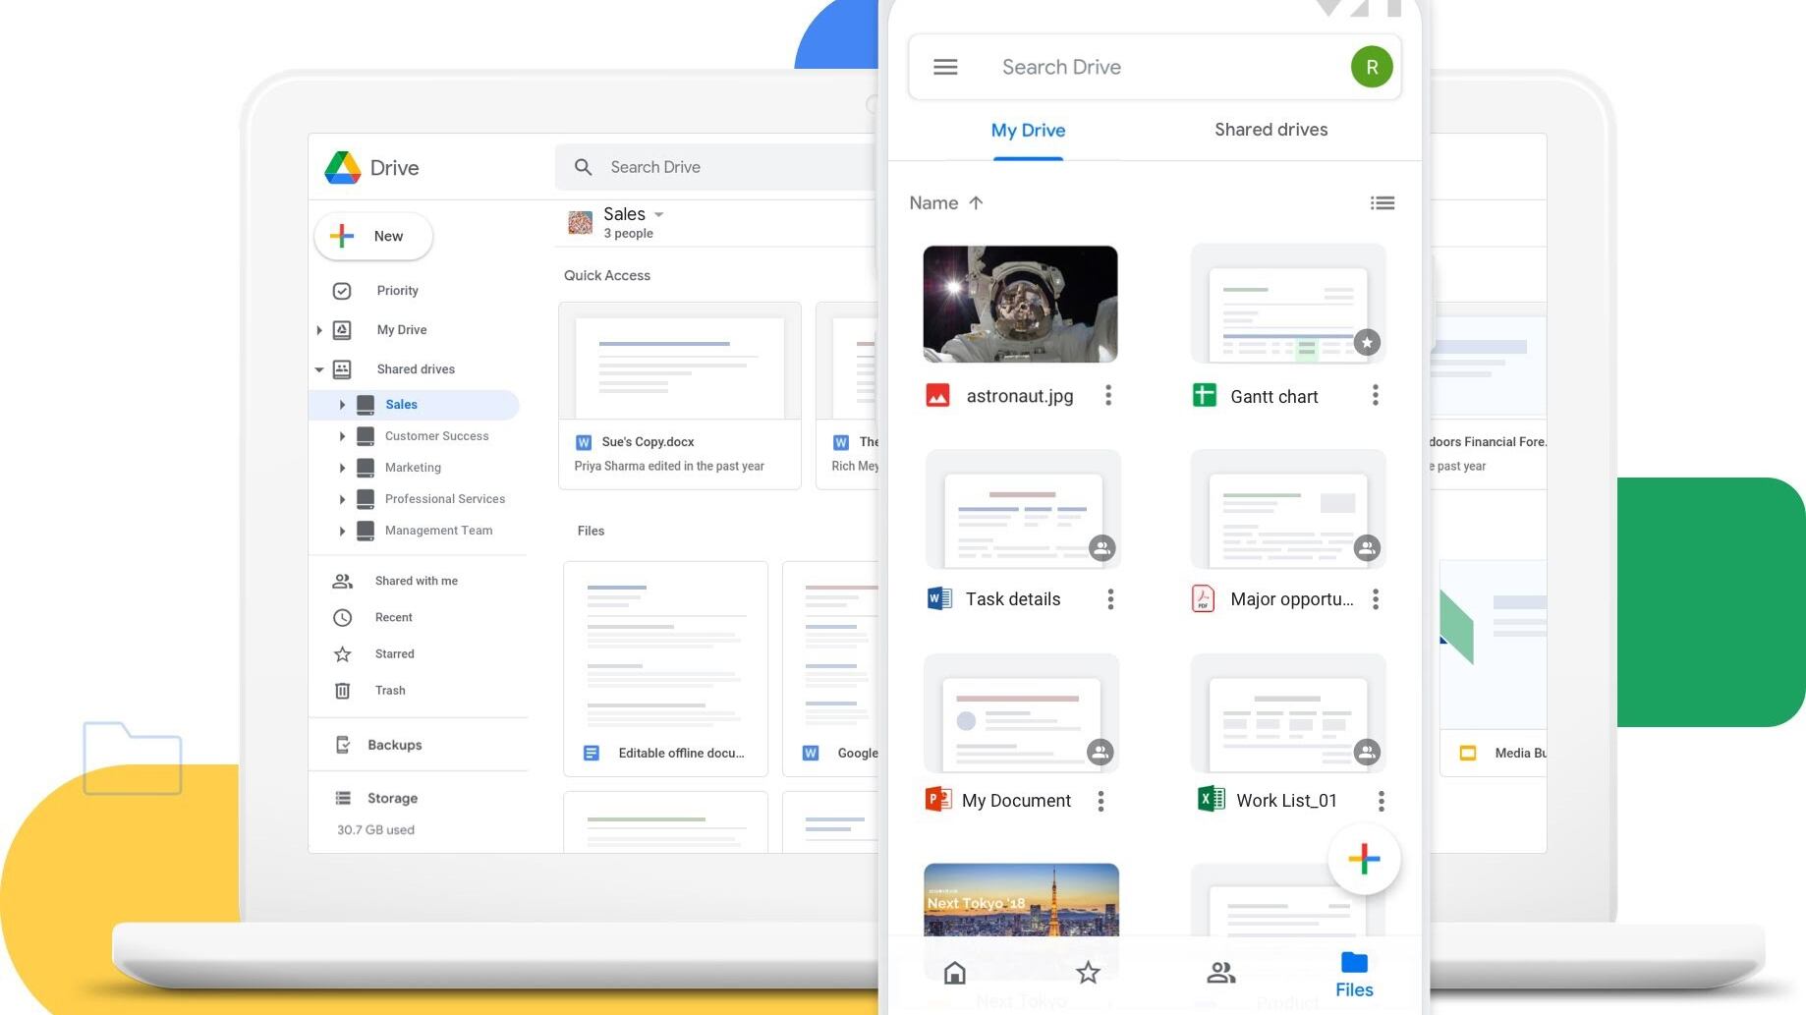
Task: Collapse the Shared drives tree section
Action: [x=319, y=369]
